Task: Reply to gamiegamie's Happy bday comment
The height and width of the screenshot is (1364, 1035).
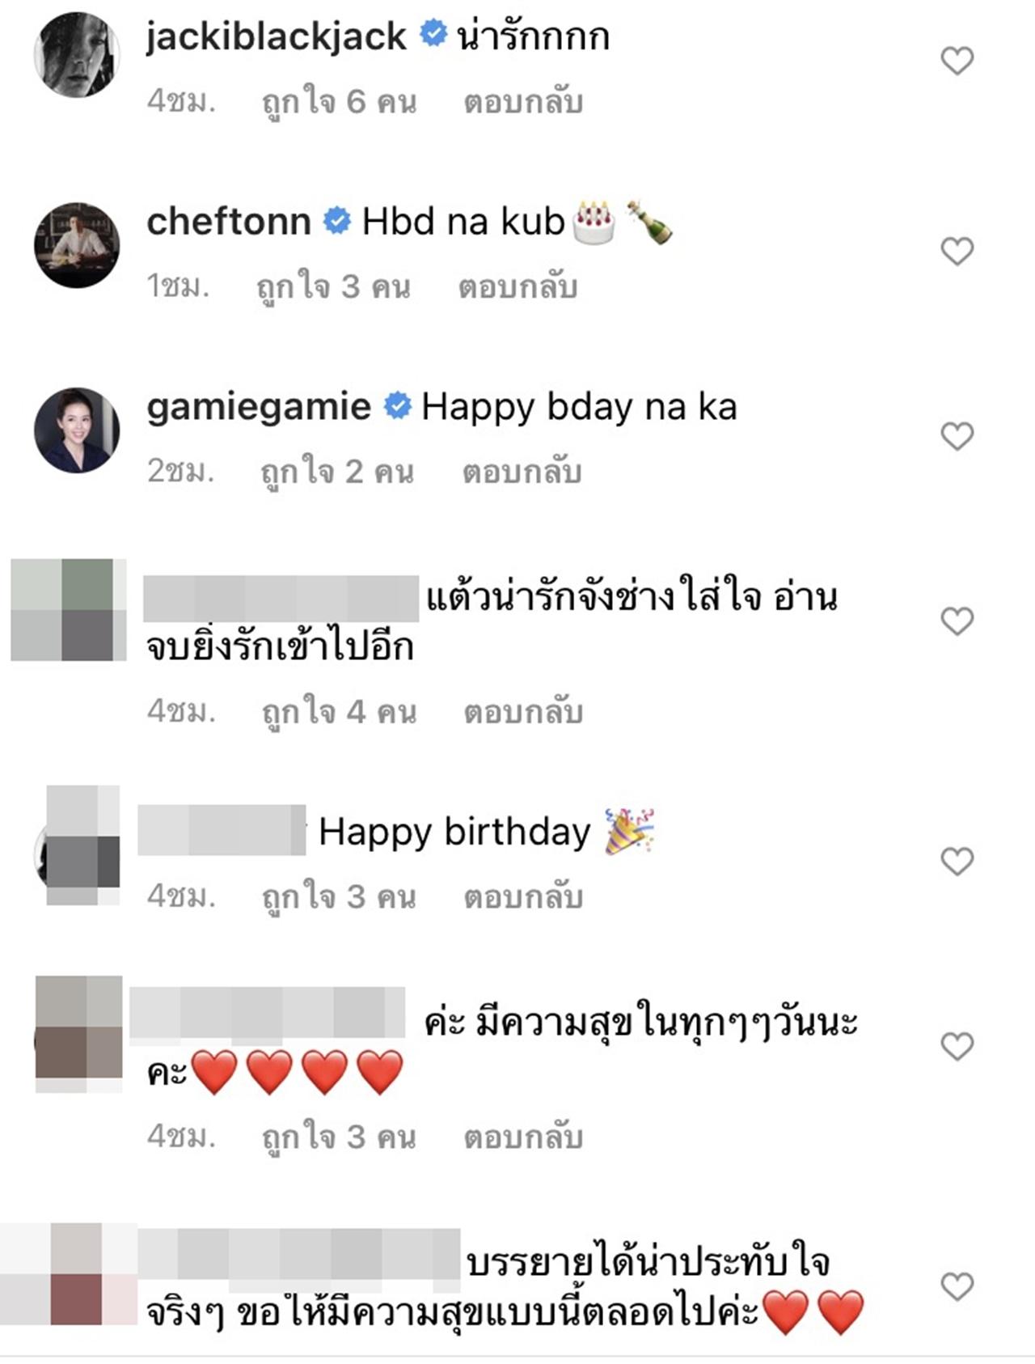Action: point(522,472)
